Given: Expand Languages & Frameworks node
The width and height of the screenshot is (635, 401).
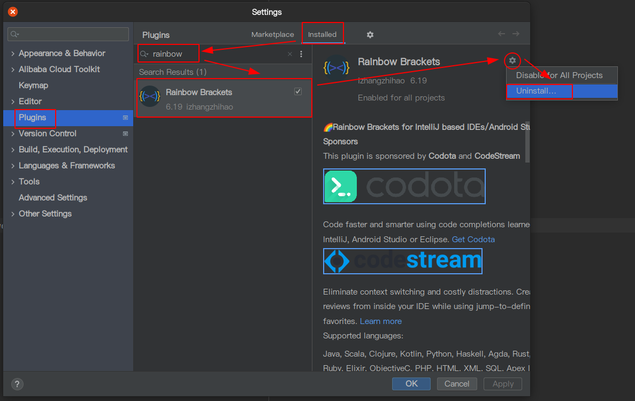Looking at the screenshot, I should coord(12,166).
